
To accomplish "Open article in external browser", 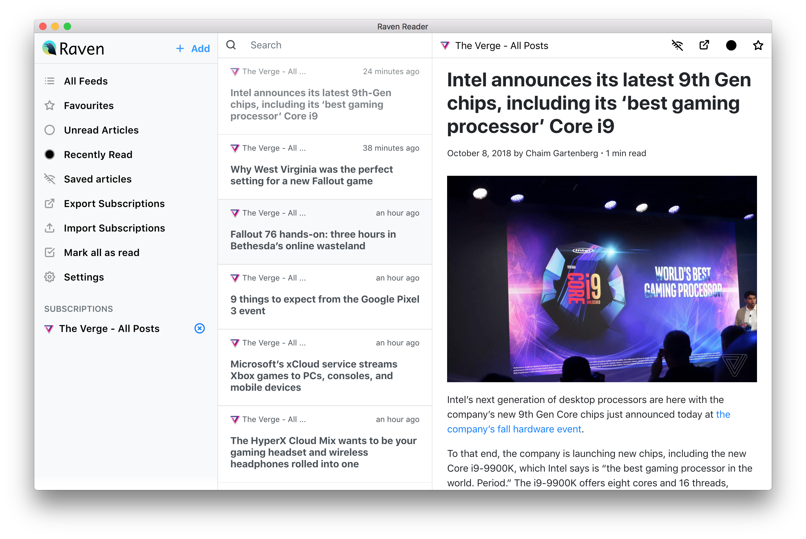I will coord(704,45).
